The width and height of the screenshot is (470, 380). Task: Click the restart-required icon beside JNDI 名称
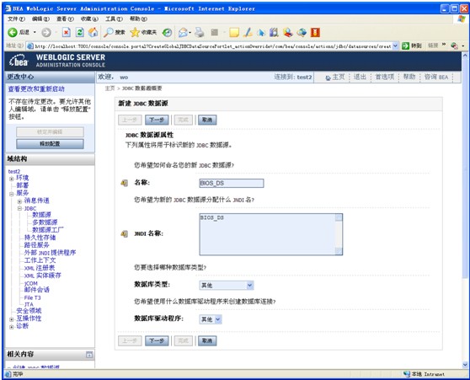click(x=124, y=233)
